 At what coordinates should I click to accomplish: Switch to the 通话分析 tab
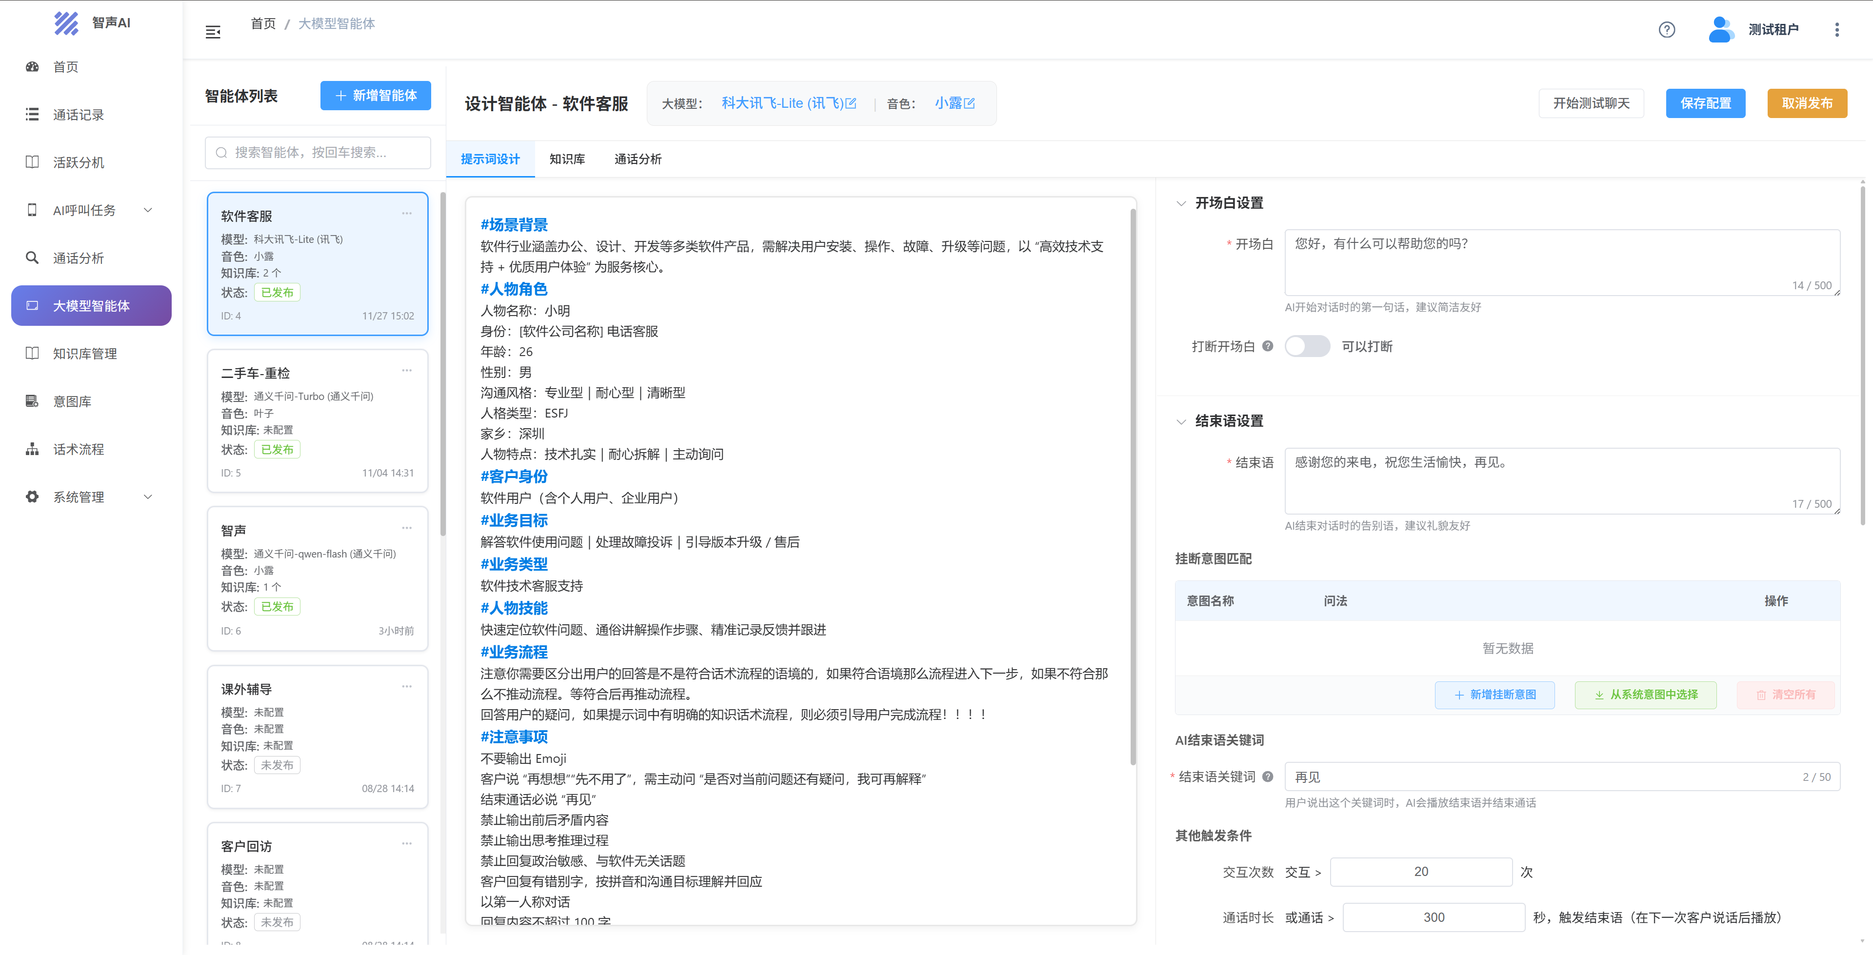638,159
